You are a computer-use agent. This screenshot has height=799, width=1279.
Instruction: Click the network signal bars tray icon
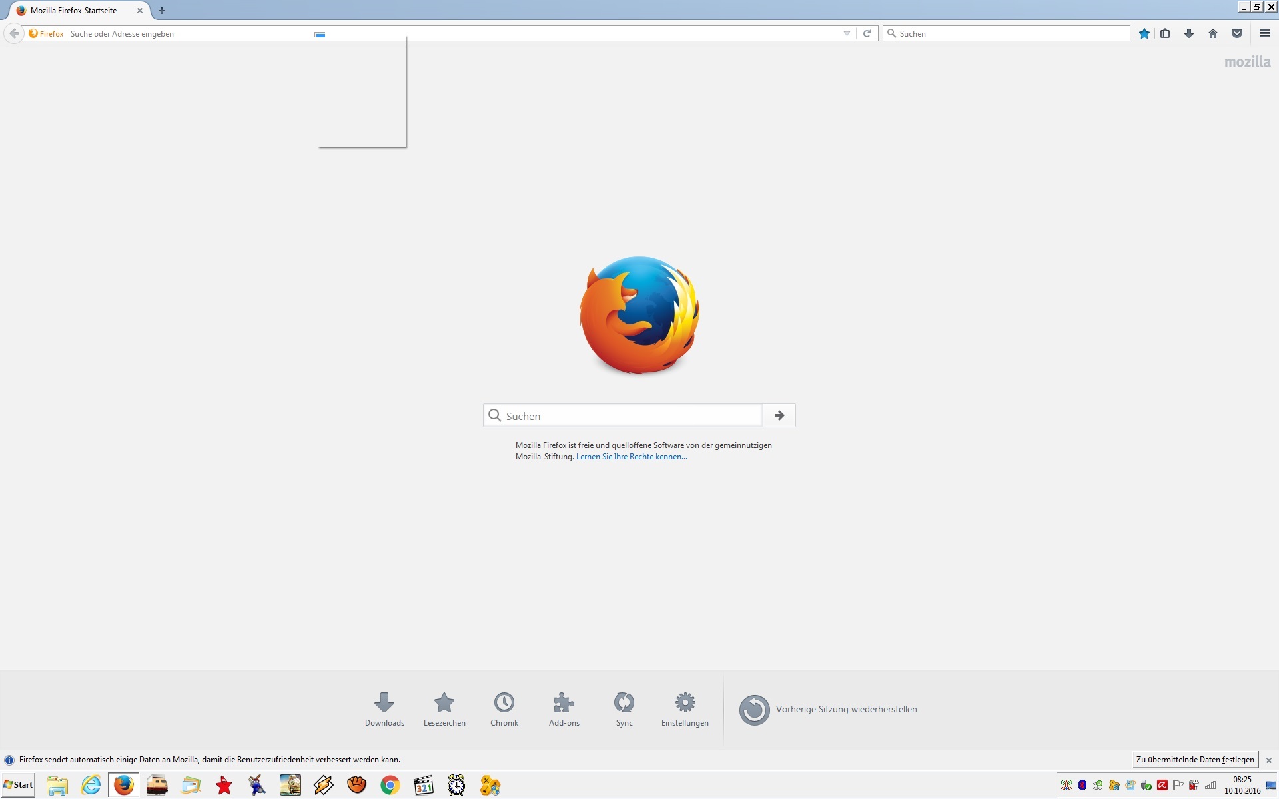[1210, 785]
